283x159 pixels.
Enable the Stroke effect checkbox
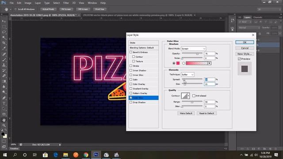tap(131, 66)
